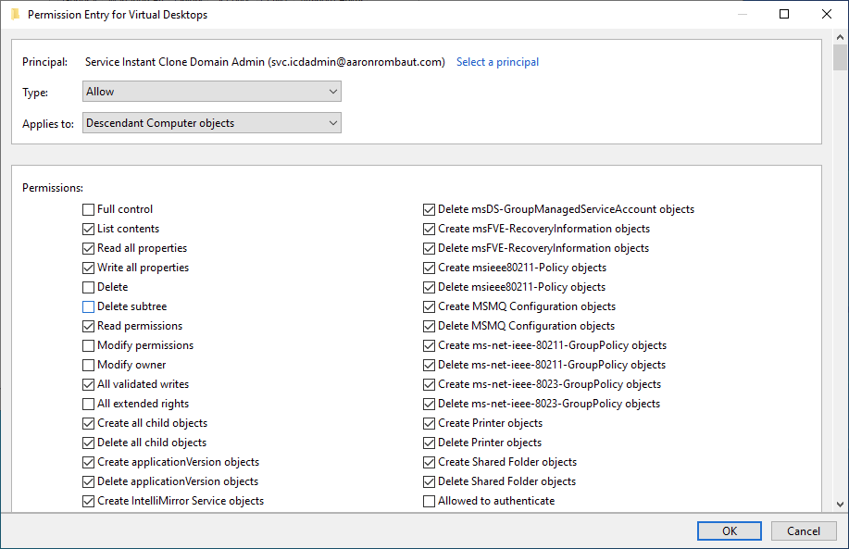Tick the Delete subtree checkbox

click(89, 306)
